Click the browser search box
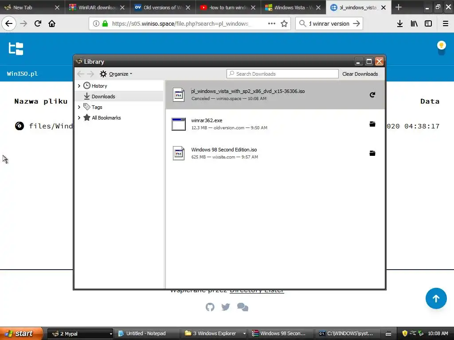The height and width of the screenshot is (340, 454). (x=329, y=23)
